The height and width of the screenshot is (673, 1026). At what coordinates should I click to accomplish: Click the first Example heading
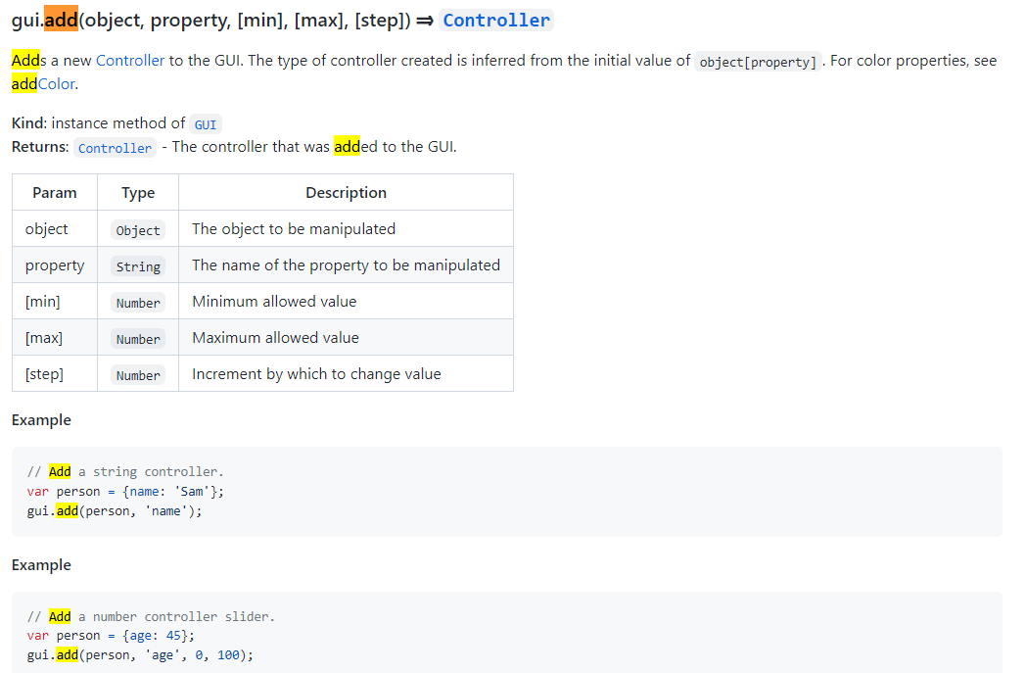pyautogui.click(x=40, y=419)
